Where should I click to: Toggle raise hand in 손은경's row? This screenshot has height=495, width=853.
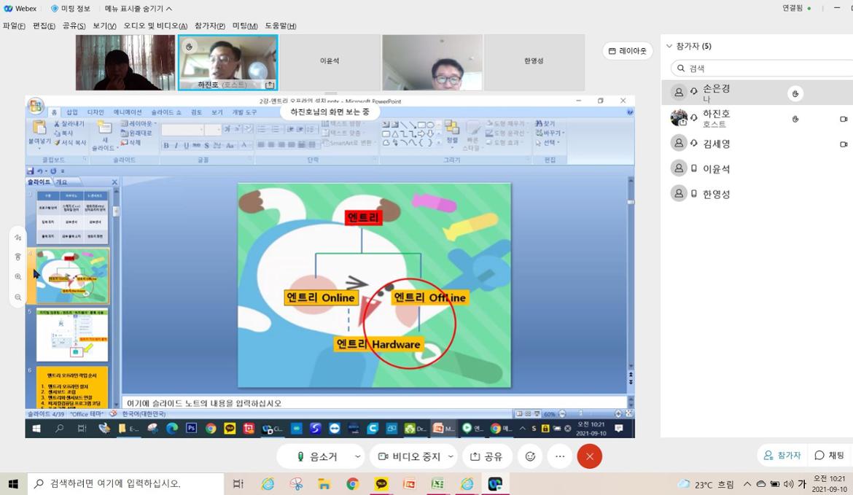click(x=795, y=93)
